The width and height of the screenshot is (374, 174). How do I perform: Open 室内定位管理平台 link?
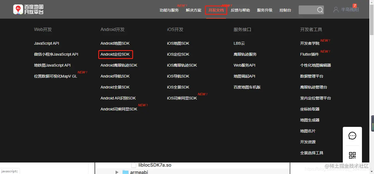[x=315, y=98]
